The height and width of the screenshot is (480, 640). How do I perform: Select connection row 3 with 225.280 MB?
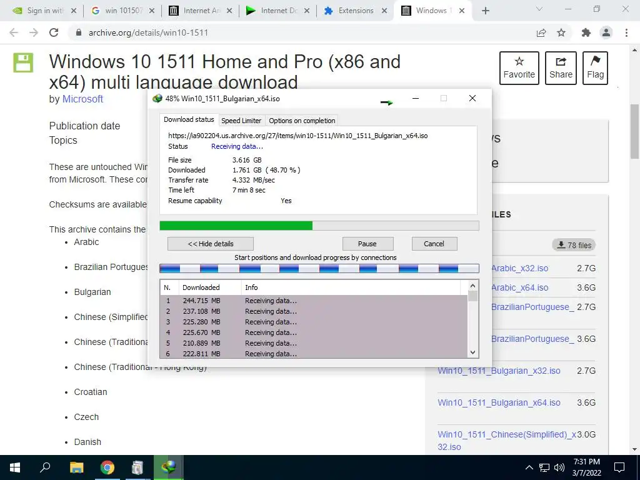pos(314,322)
